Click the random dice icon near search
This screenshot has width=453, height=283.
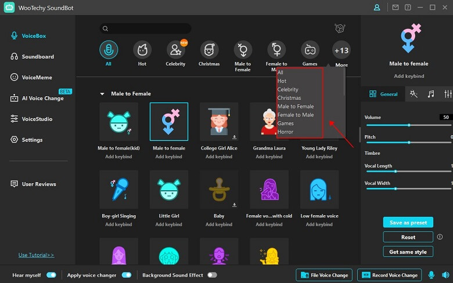pos(340,28)
